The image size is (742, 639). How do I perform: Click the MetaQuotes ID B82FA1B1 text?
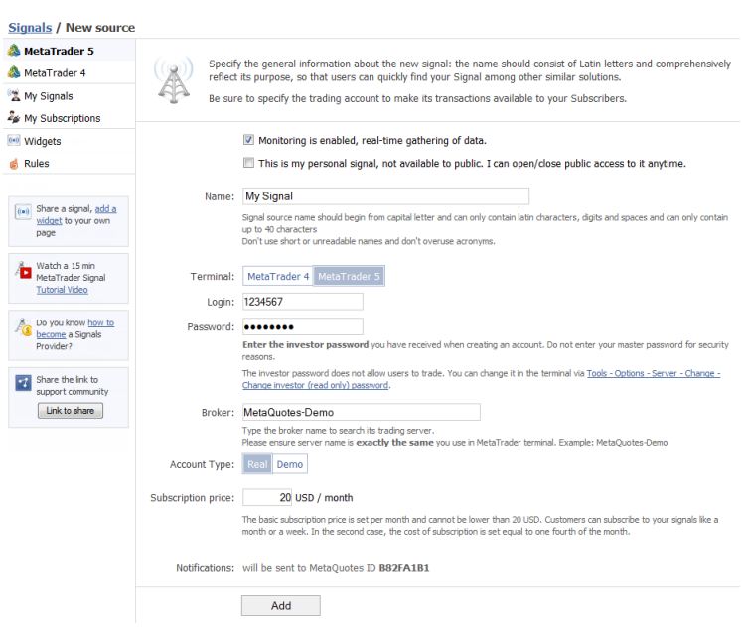[x=370, y=567]
